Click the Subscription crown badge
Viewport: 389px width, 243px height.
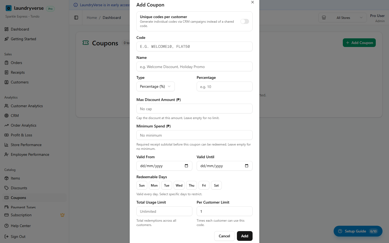[x=62, y=215]
